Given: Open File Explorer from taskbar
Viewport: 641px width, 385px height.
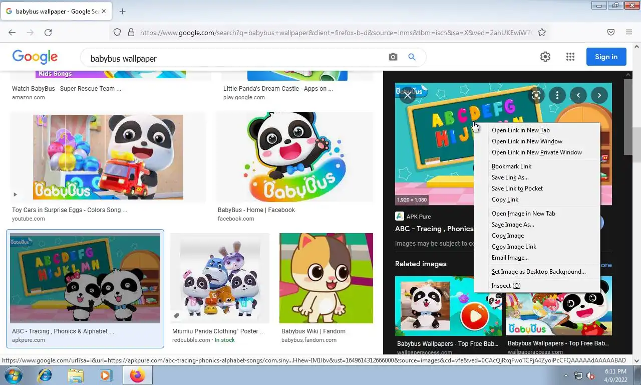Looking at the screenshot, I should click(x=76, y=375).
